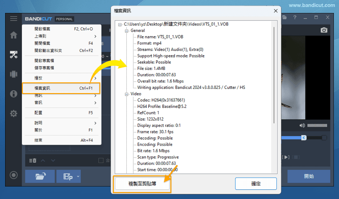Collapse the Video tree section
Image resolution: width=339 pixels, height=199 pixels.
[126, 94]
